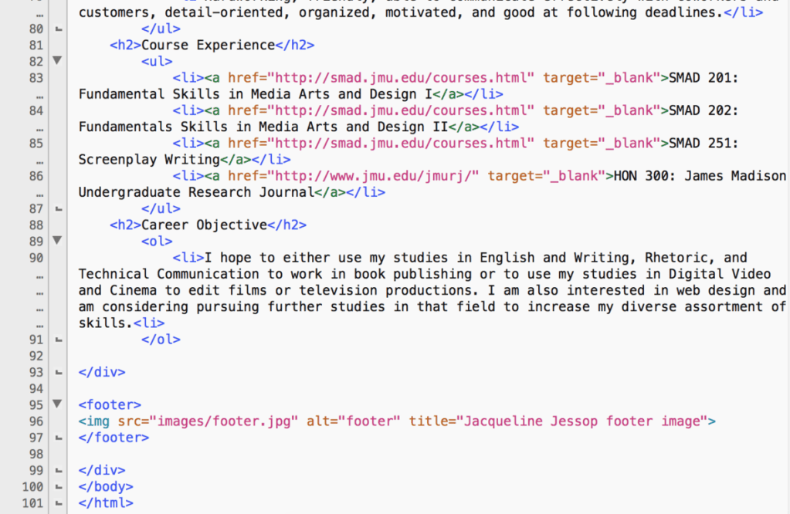
Task: Click fold end marker on line 87
Action: click(57, 208)
